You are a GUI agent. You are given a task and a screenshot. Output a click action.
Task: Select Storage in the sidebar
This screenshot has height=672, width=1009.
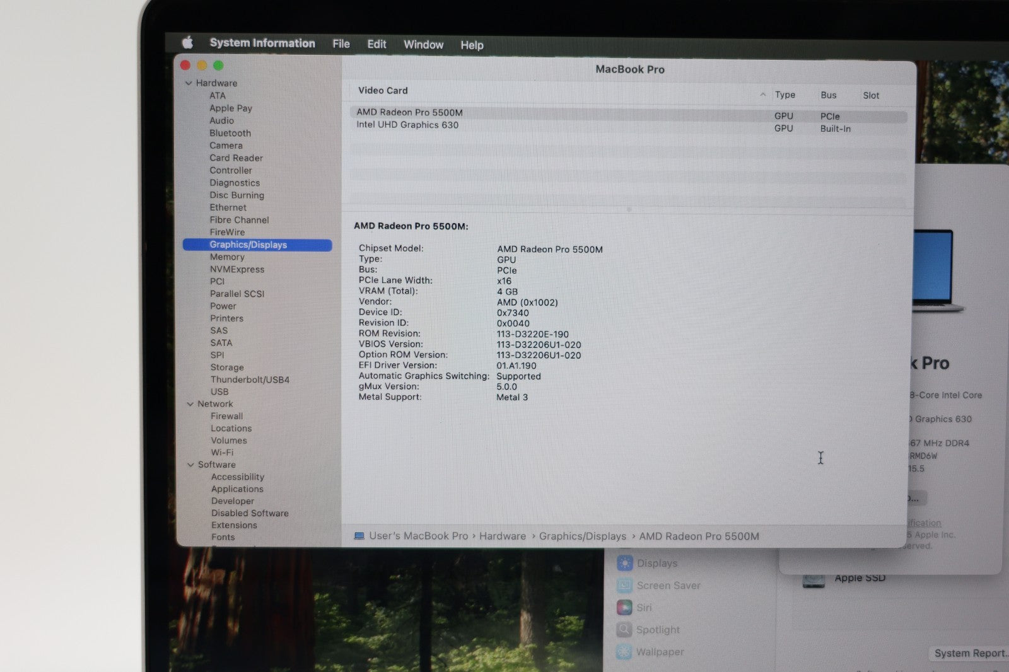[227, 368]
